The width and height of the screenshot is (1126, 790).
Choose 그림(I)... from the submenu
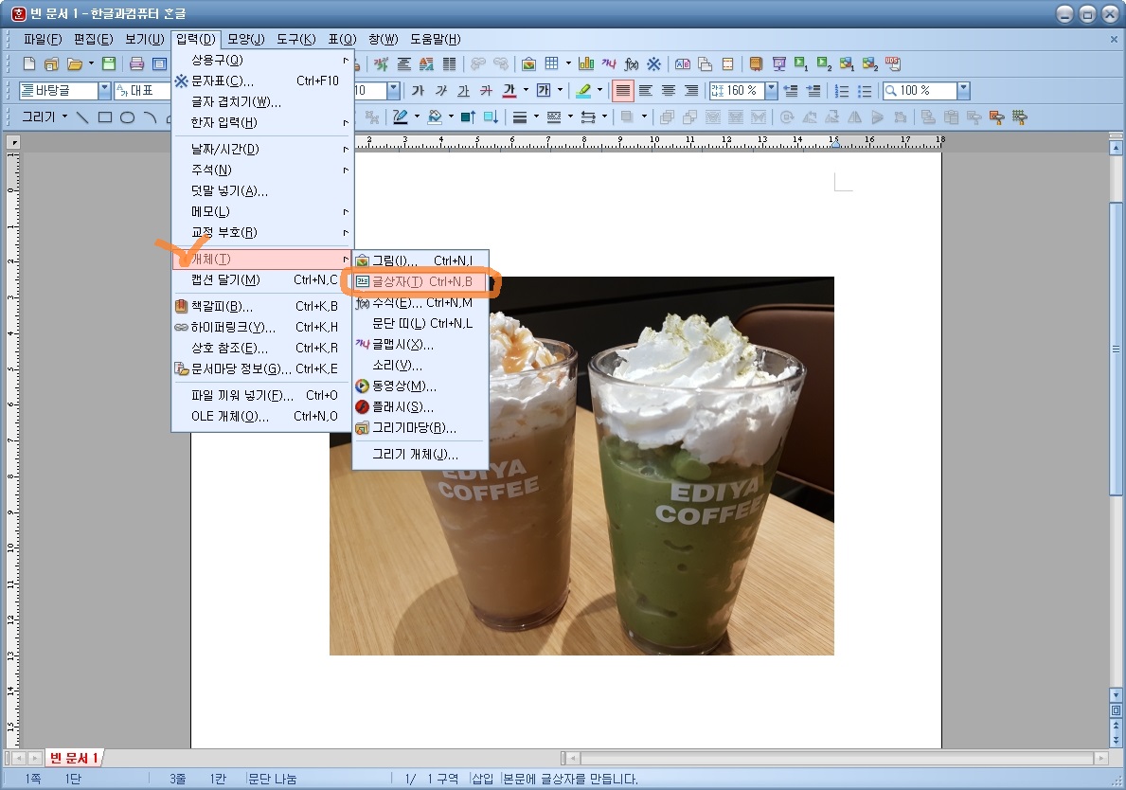click(420, 260)
